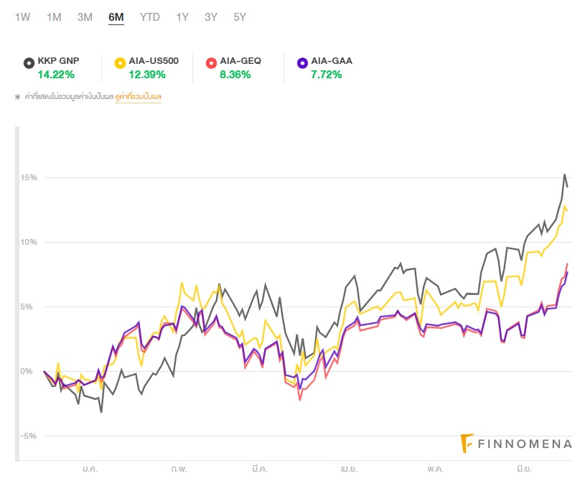
Task: Toggle the yellow AIA-US500 legend circle
Action: coord(120,62)
